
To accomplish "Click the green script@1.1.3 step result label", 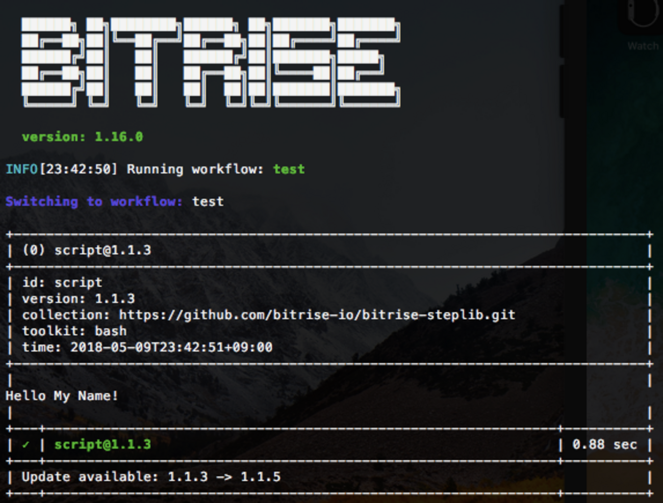I will tap(102, 444).
